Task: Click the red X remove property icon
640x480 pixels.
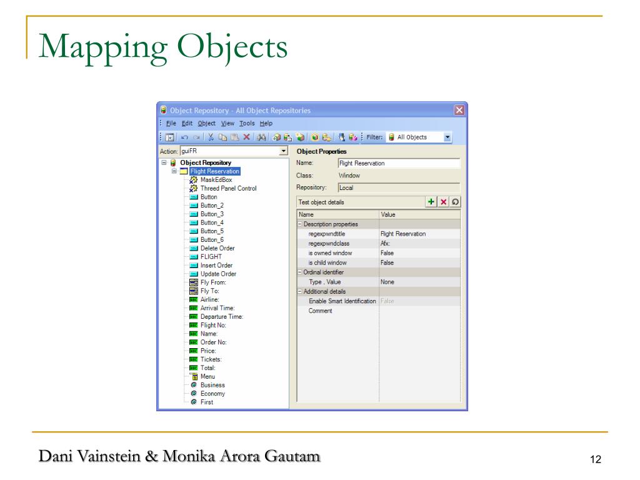Action: point(443,202)
